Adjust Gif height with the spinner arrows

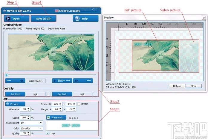click(74, 104)
